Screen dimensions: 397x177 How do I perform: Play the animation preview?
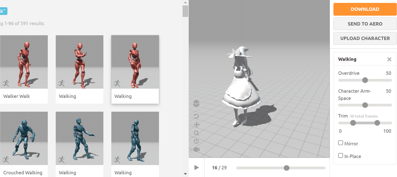pos(197,168)
